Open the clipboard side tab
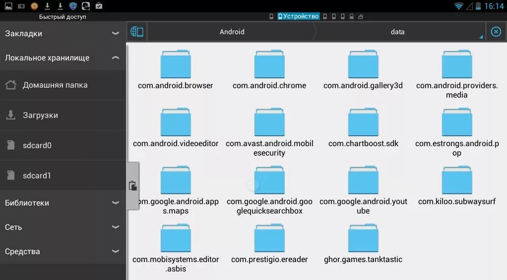The height and width of the screenshot is (280, 507). 133,186
